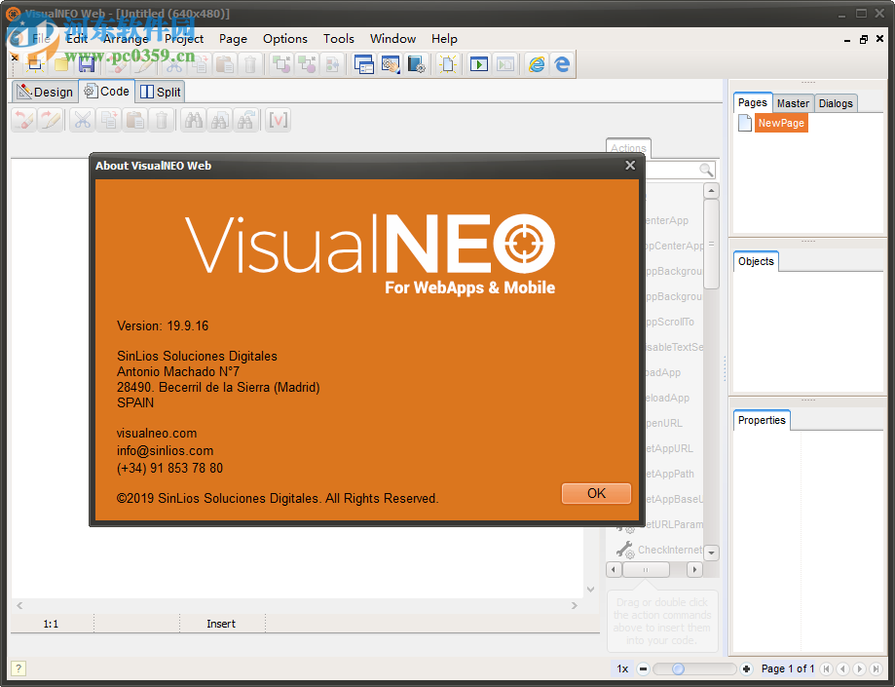895x687 pixels.
Task: Open the Tools menu
Action: (338, 39)
